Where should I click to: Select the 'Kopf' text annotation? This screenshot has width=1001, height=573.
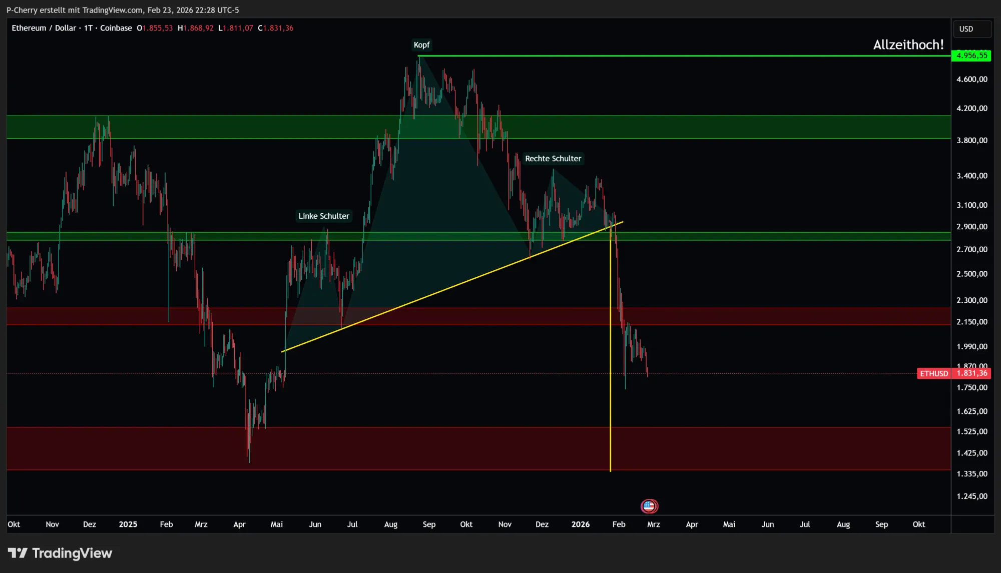pos(421,45)
